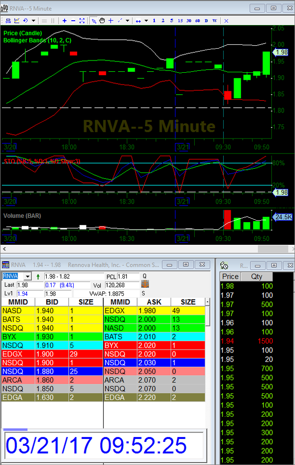Click the symbol SYM icon in chart toolbar
Viewport: 295px width, 465px height.
(8, 21)
